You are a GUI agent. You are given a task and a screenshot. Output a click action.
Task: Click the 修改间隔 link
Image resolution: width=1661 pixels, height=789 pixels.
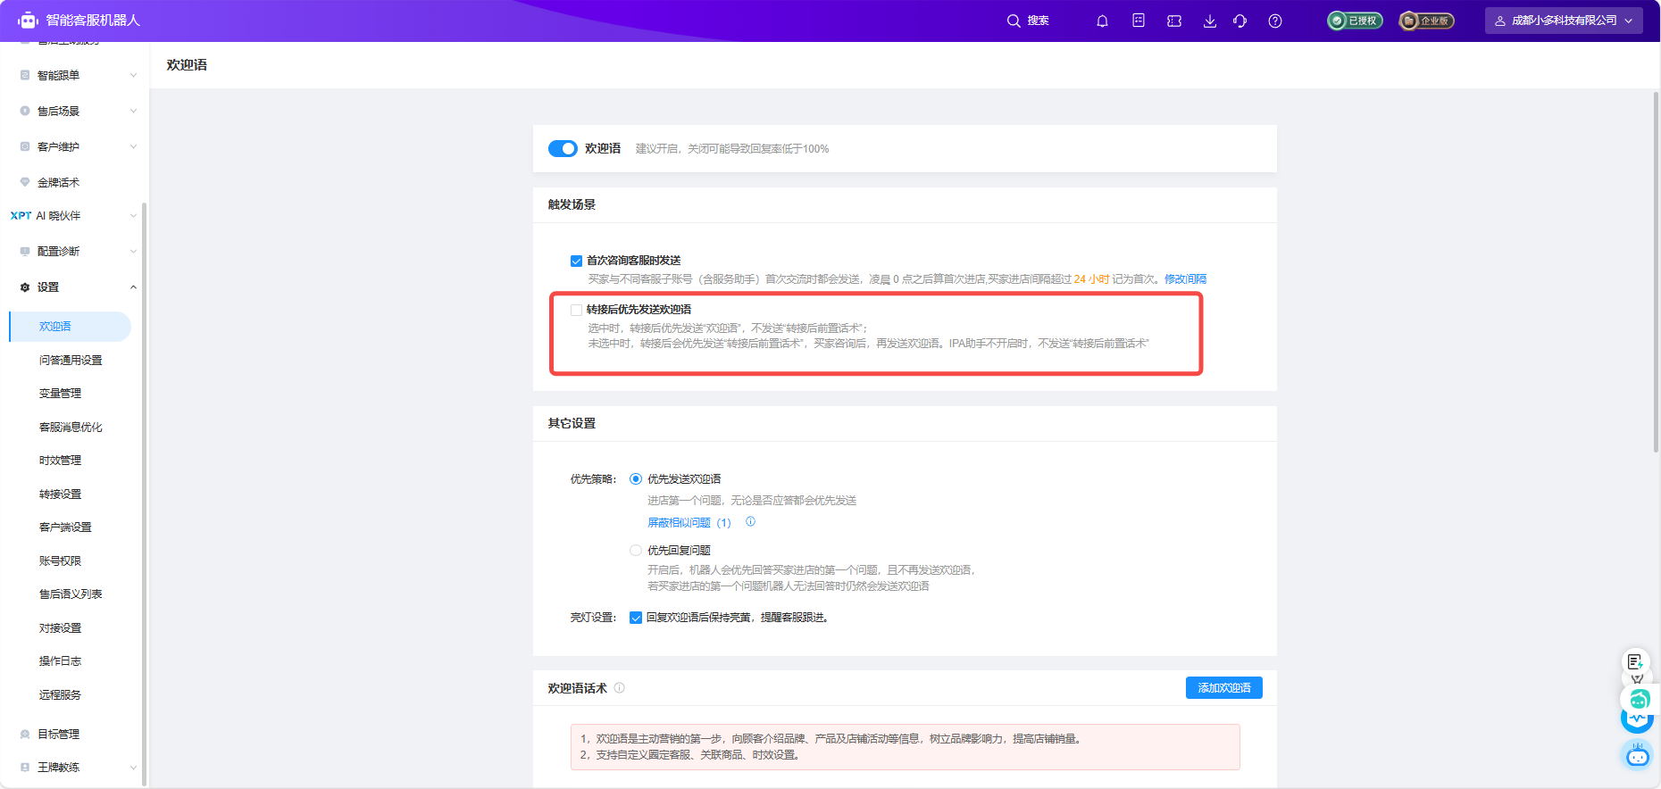point(1185,279)
